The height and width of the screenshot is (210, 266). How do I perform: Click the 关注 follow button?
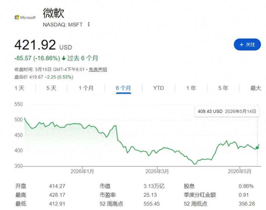click(247, 45)
